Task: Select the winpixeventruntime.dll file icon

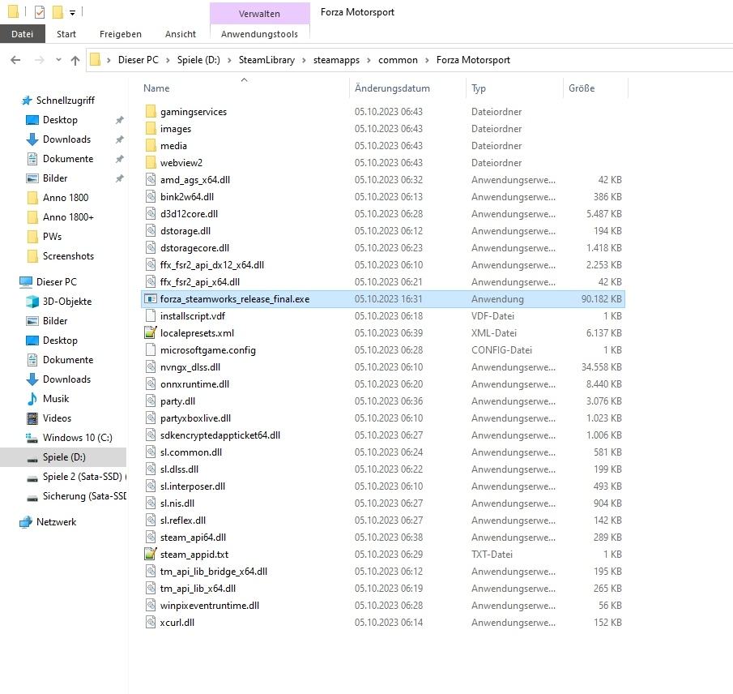Action: point(151,605)
